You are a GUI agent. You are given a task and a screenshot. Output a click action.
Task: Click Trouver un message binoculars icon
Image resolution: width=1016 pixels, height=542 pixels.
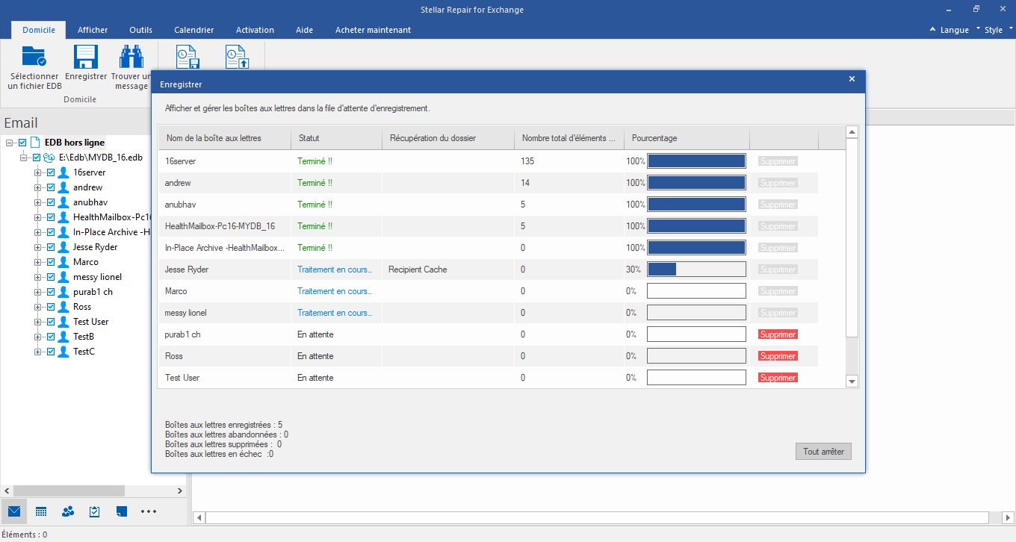click(131, 57)
